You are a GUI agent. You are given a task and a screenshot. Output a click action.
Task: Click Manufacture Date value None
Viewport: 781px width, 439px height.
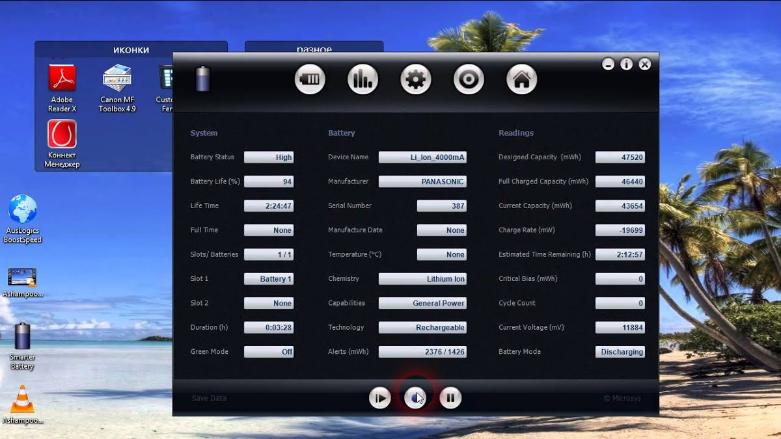click(x=442, y=230)
